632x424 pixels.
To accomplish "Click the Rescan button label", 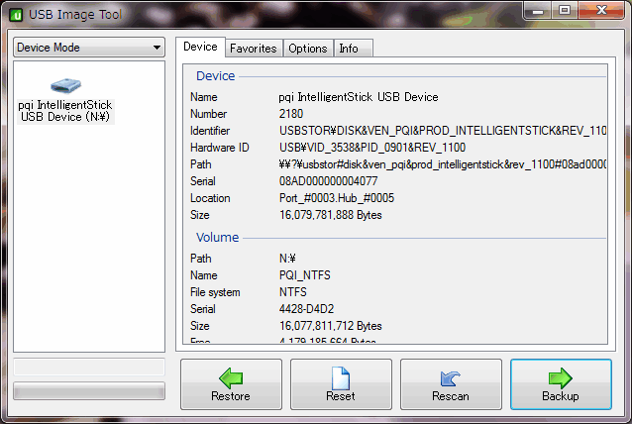I will pos(451,396).
